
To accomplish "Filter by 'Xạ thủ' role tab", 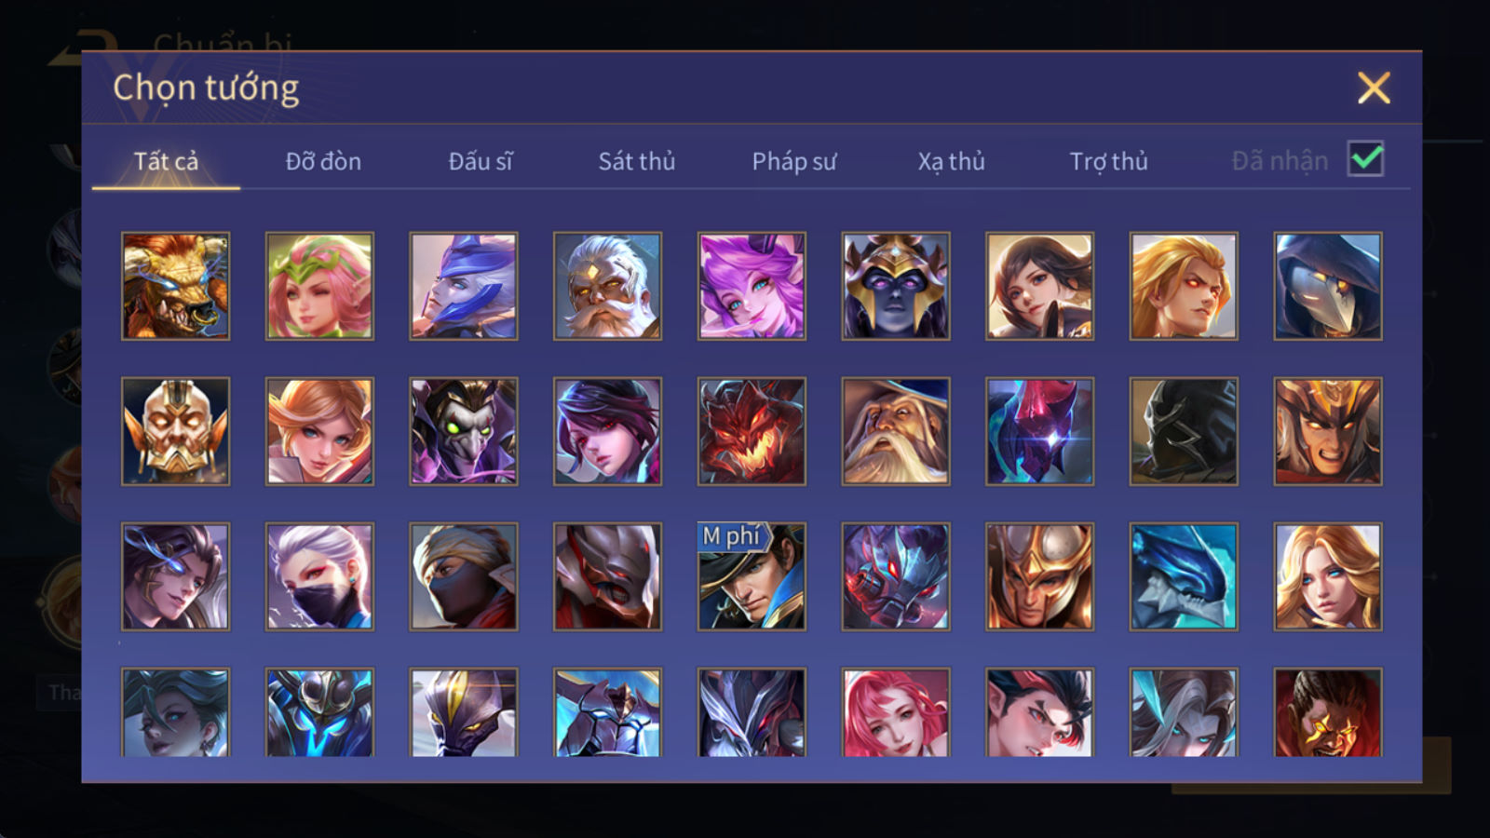I will [x=952, y=161].
